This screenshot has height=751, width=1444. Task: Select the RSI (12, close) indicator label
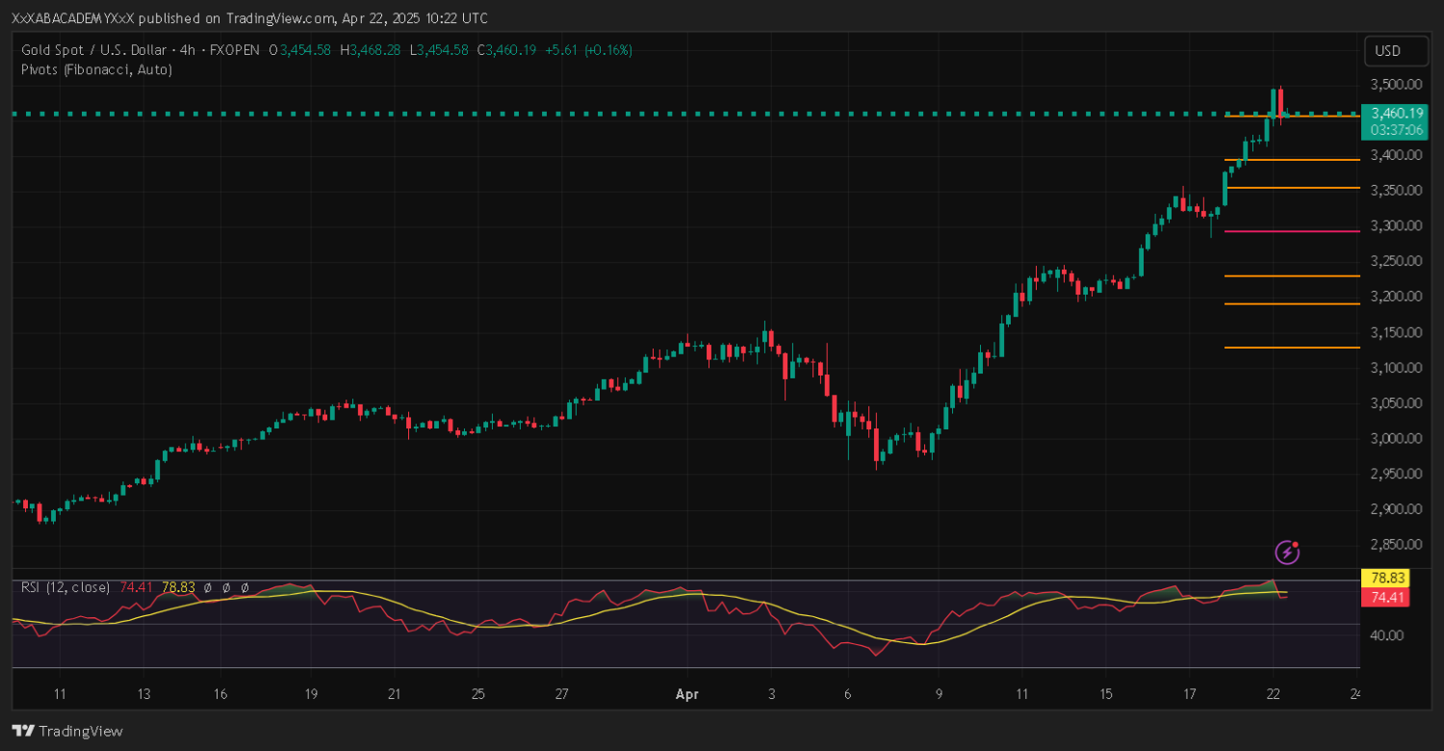65,587
